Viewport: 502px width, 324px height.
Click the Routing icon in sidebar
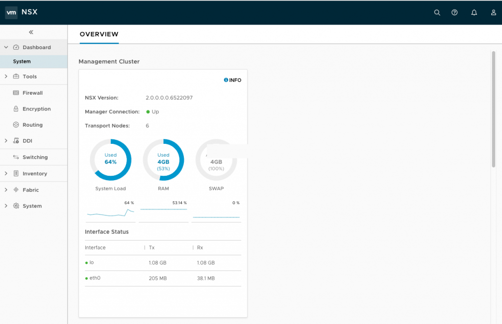click(16, 125)
